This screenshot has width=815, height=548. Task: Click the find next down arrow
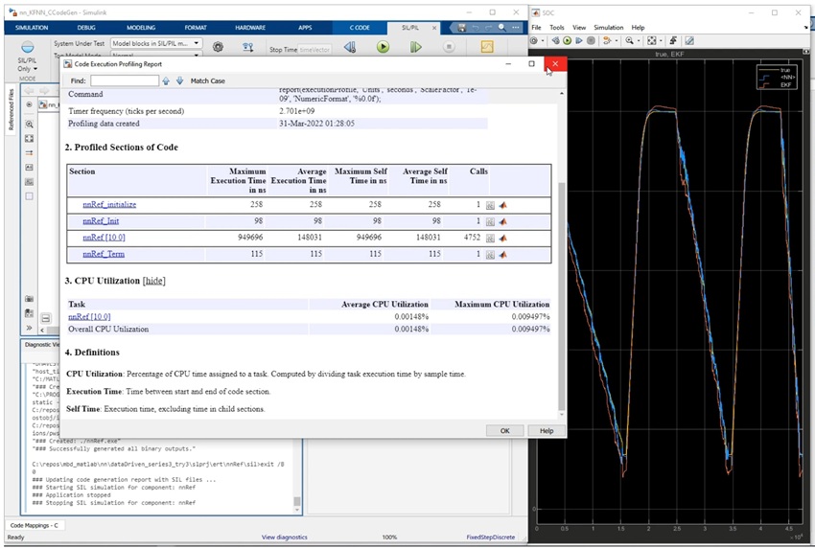pyautogui.click(x=178, y=81)
